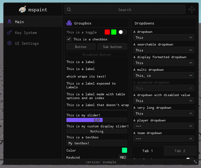Viewport: 201px width, 168px height.
Task: Click the 'This is a textbox' label
Action: point(82,137)
